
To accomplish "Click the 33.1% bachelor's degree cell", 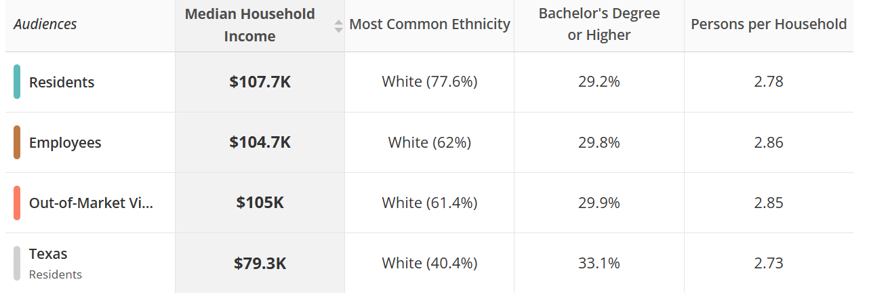I will (x=598, y=264).
